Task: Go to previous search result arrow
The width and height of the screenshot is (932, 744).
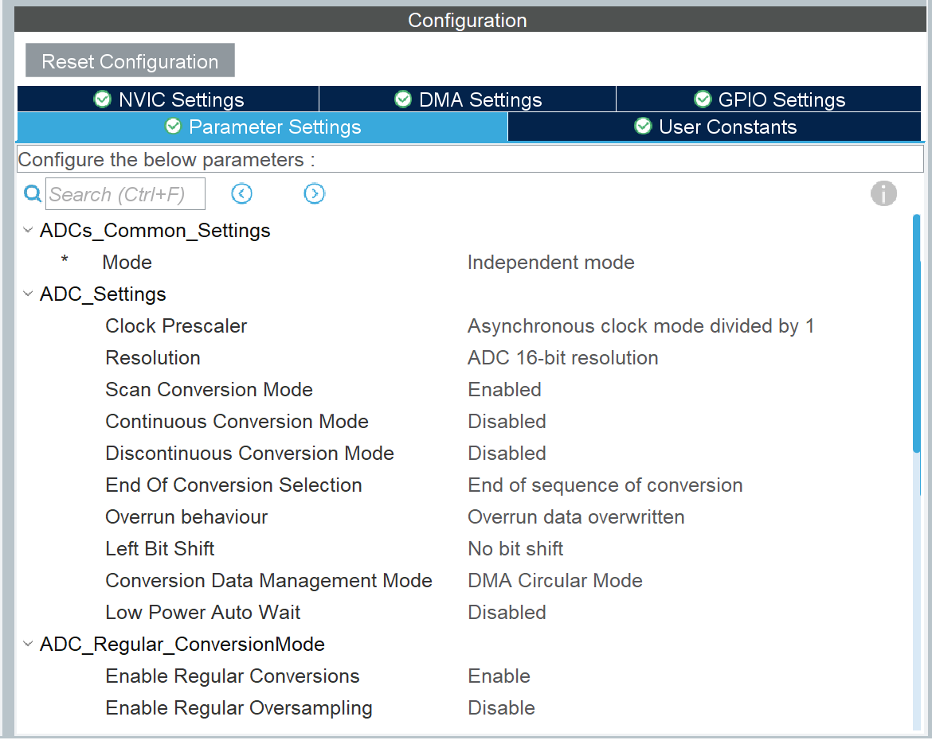Action: point(241,193)
